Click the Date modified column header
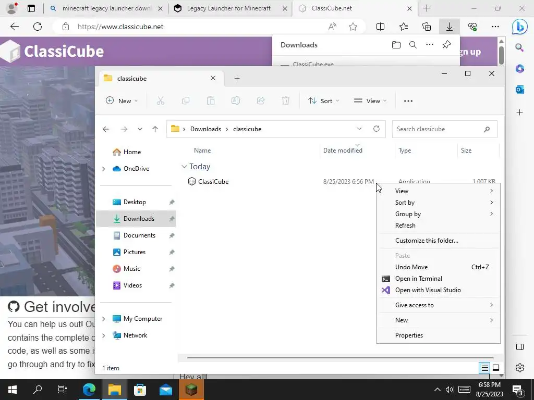 pyautogui.click(x=357, y=151)
